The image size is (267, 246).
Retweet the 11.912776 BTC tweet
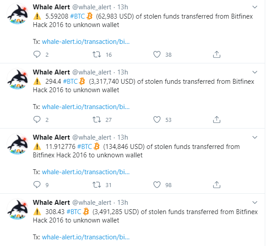[97, 184]
